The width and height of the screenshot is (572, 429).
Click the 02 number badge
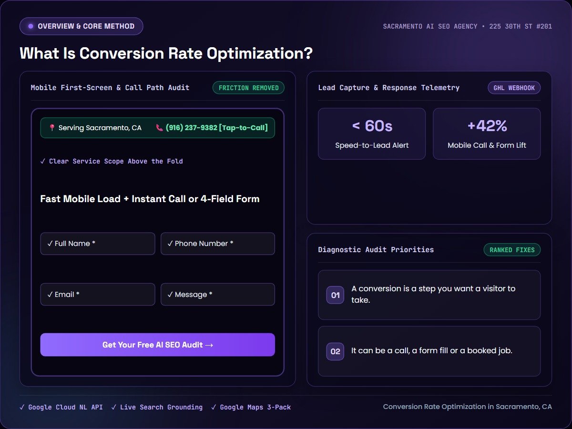335,351
